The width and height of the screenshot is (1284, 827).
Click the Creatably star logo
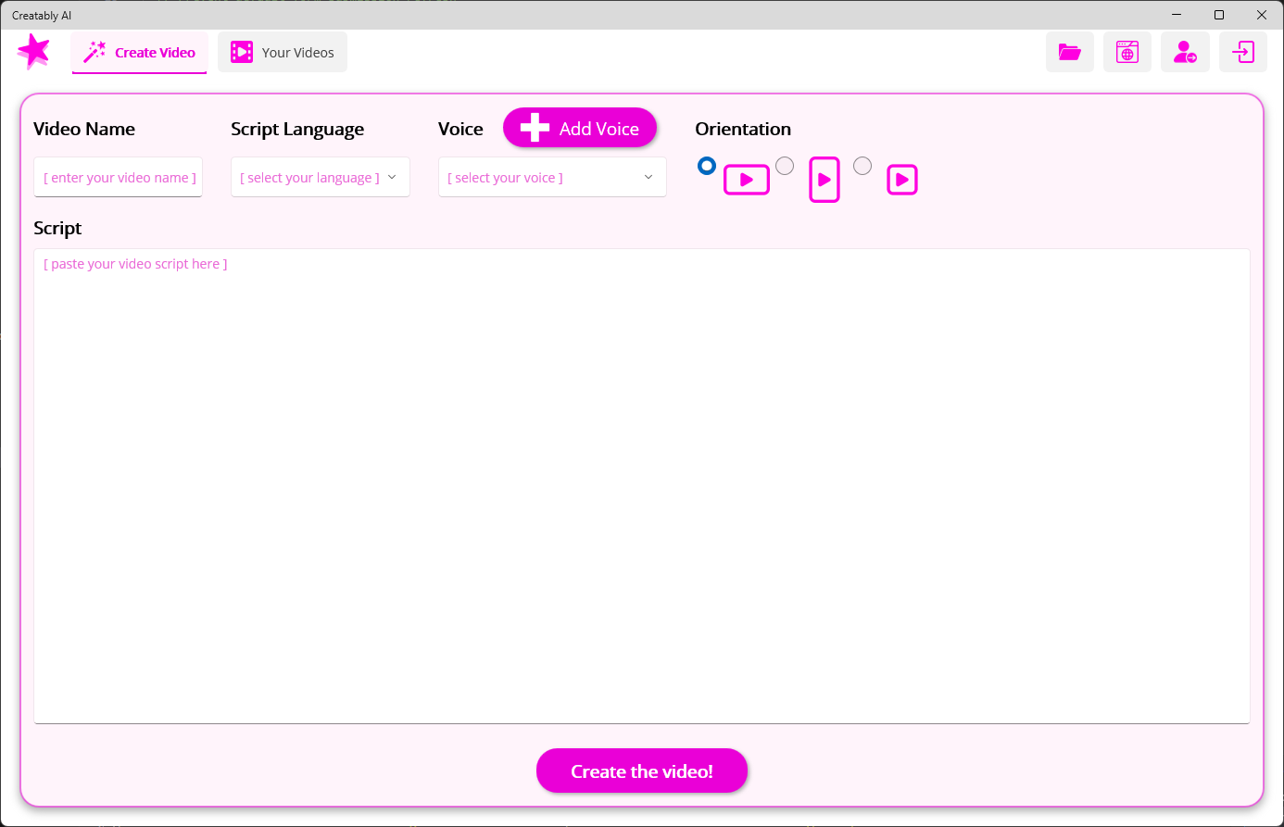(33, 51)
